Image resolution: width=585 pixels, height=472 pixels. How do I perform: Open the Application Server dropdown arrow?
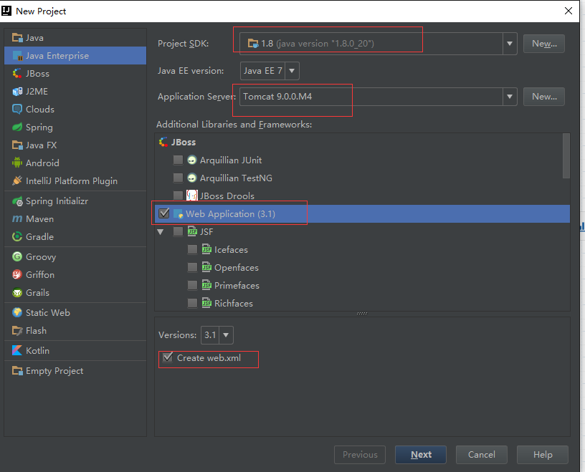pyautogui.click(x=510, y=97)
